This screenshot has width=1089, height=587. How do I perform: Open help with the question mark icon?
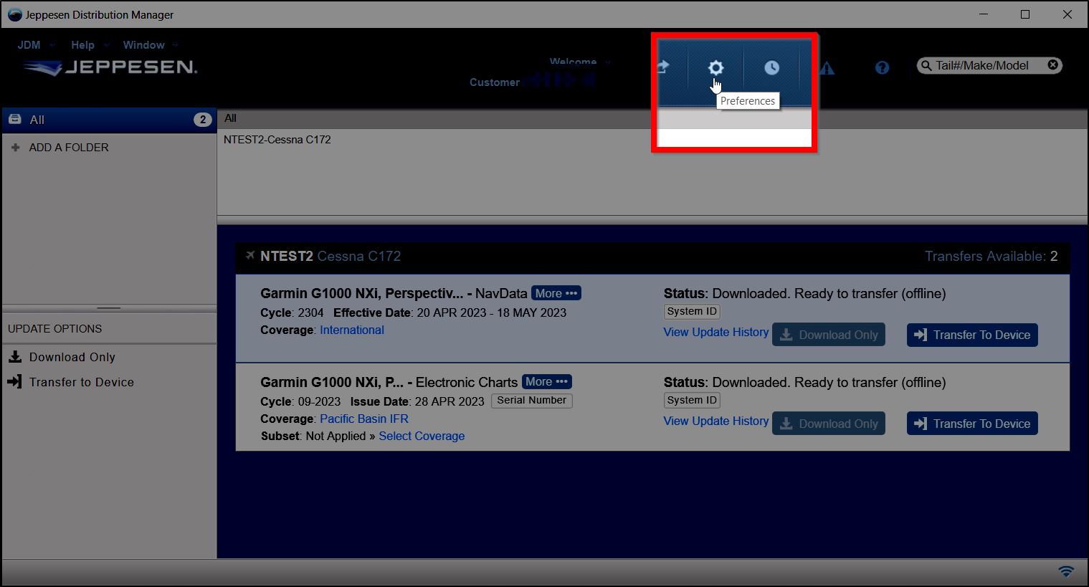(x=882, y=68)
